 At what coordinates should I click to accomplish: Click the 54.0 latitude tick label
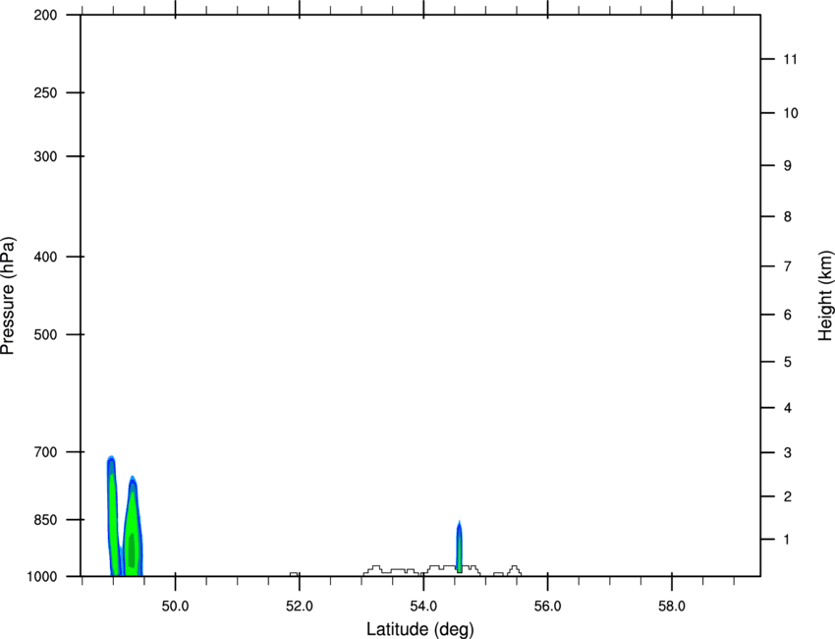click(x=423, y=606)
